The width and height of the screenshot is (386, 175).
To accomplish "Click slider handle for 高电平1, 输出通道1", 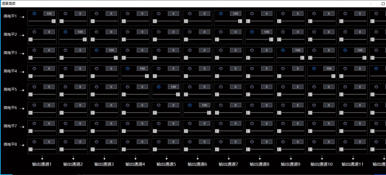I will [x=54, y=21].
